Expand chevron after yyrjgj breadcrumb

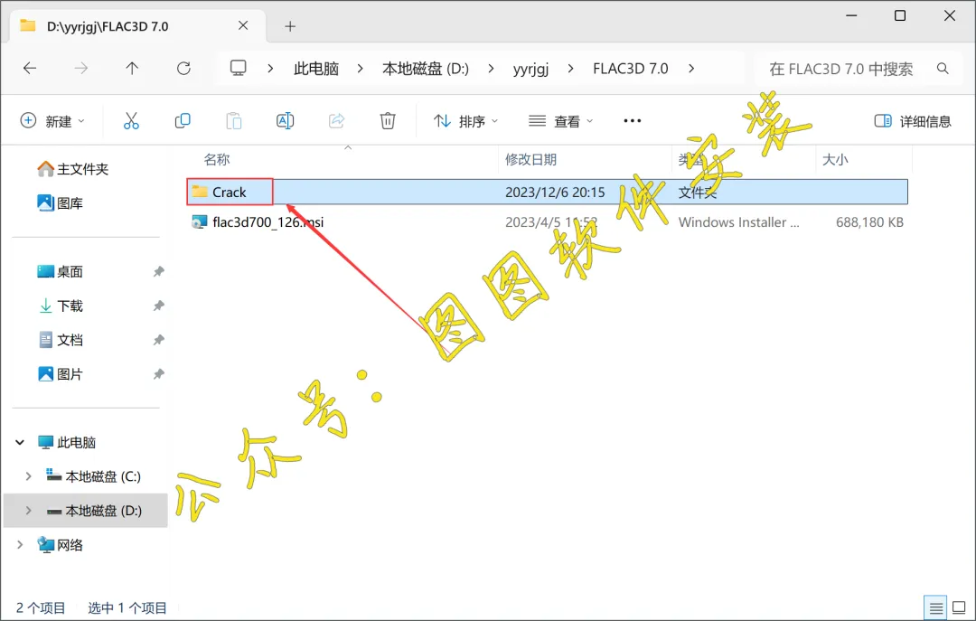[571, 69]
